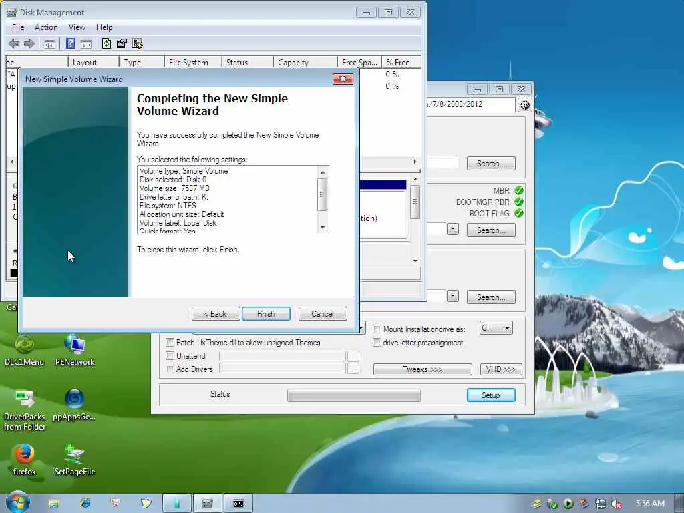
Task: Launch the firefox desktop icon
Action: [x=24, y=460]
